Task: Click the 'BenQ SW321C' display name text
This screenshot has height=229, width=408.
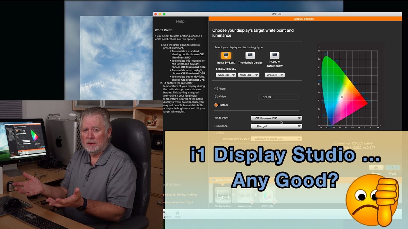Action: 226,63
